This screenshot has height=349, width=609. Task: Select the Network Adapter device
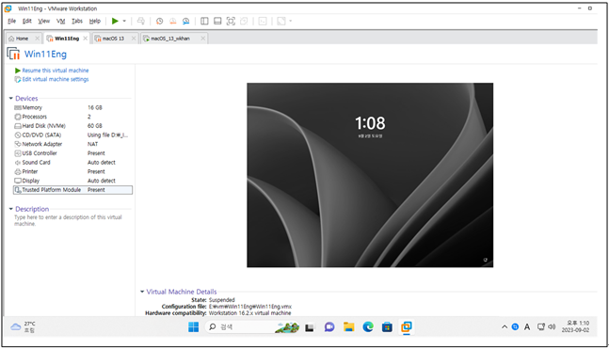72,144
